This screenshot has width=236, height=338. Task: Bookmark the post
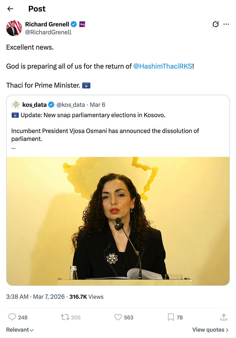coord(170,317)
